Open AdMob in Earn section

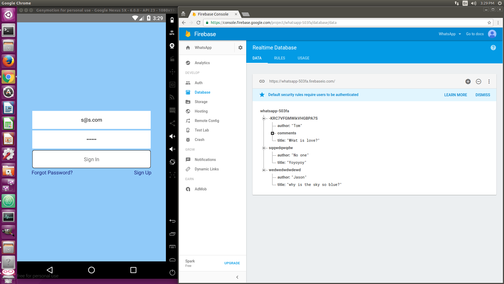tap(200, 189)
